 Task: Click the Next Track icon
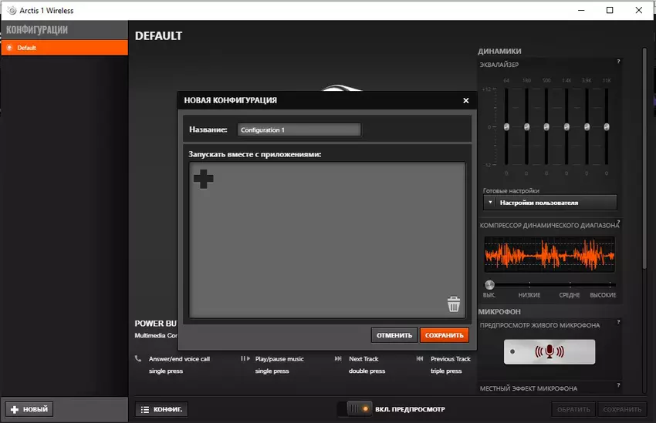pos(338,359)
